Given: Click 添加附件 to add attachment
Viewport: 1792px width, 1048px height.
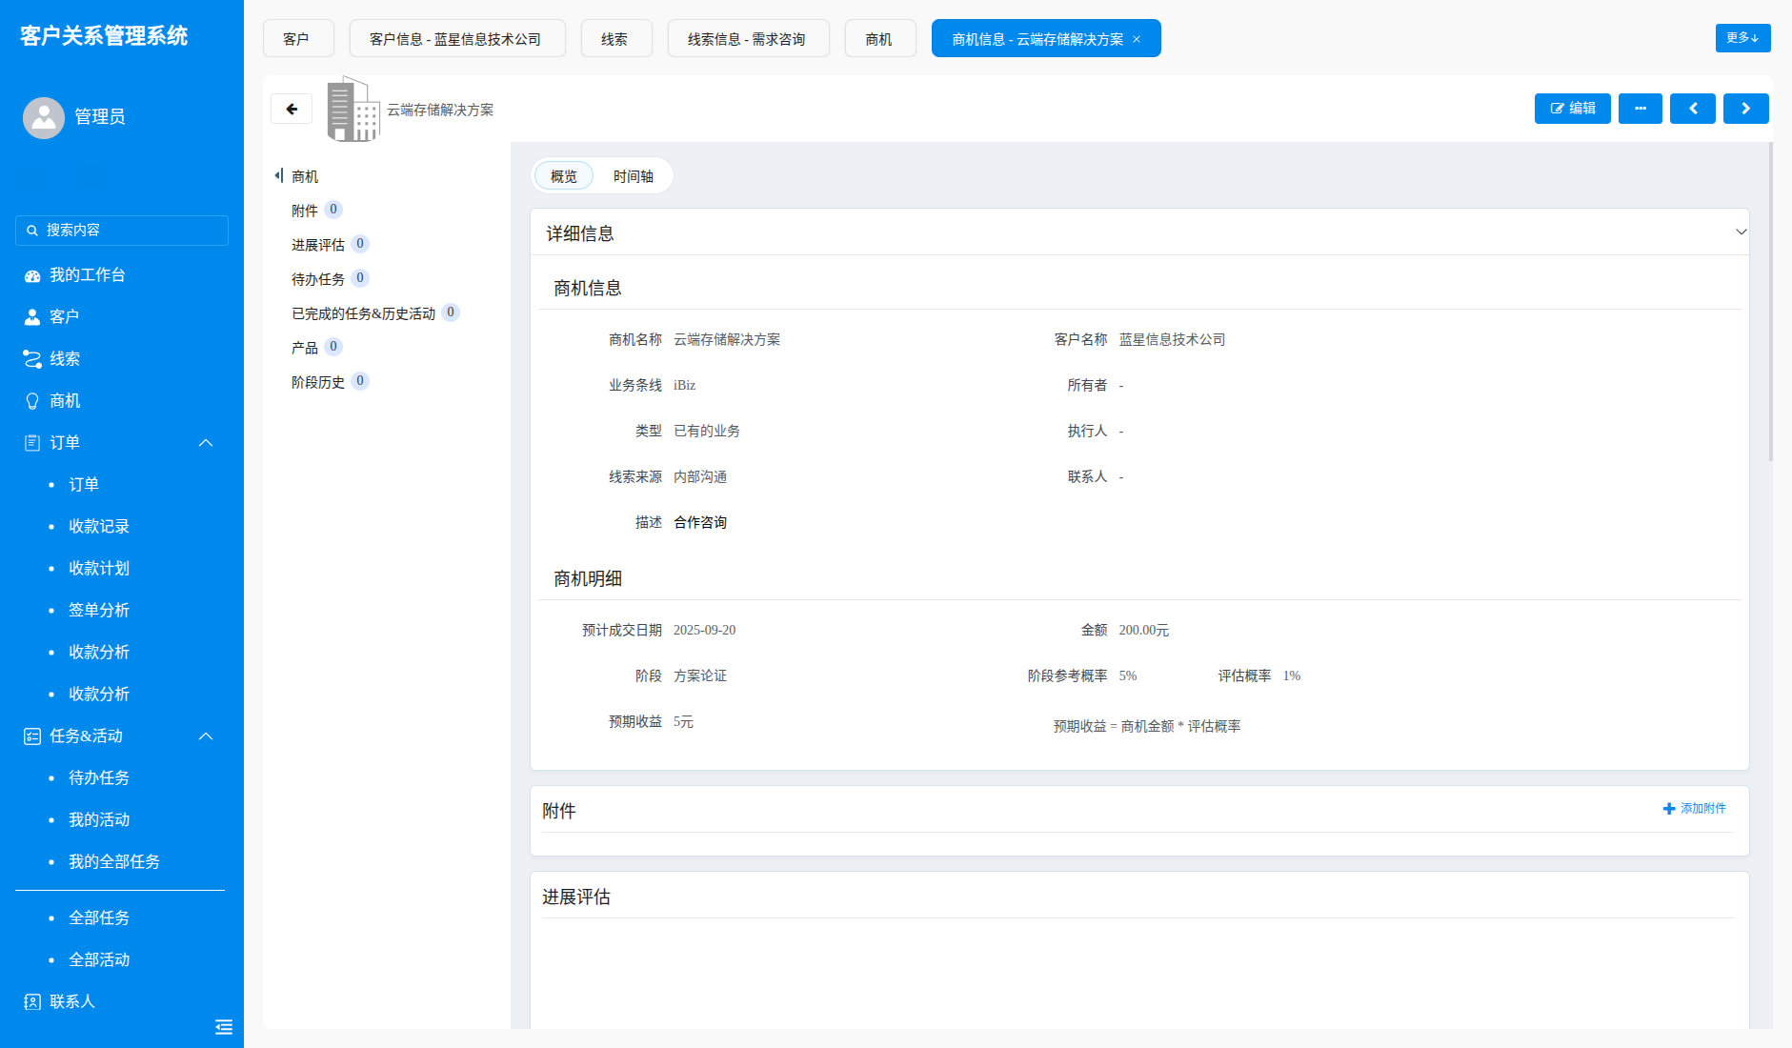Looking at the screenshot, I should (1694, 809).
